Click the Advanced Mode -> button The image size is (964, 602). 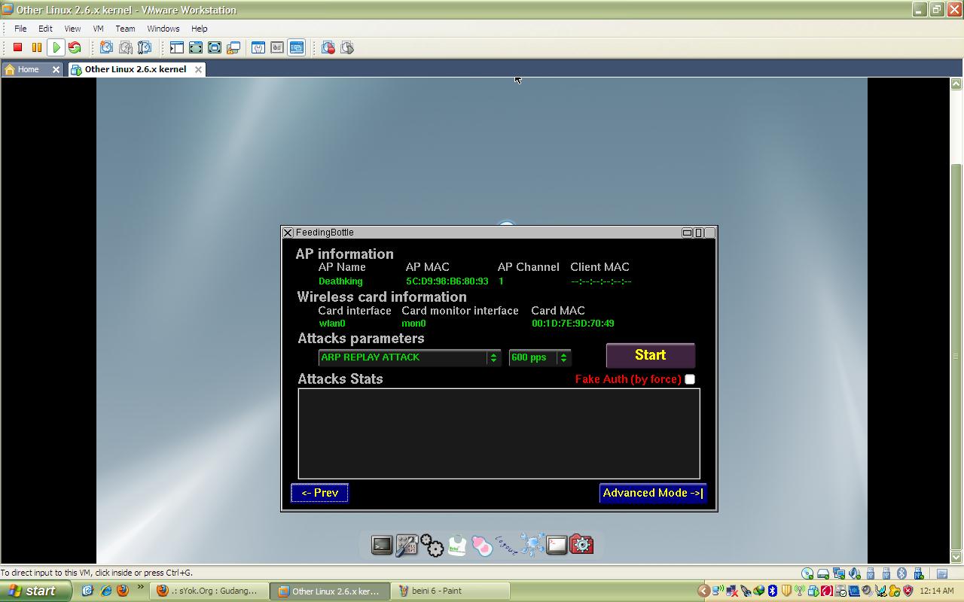pyautogui.click(x=652, y=493)
